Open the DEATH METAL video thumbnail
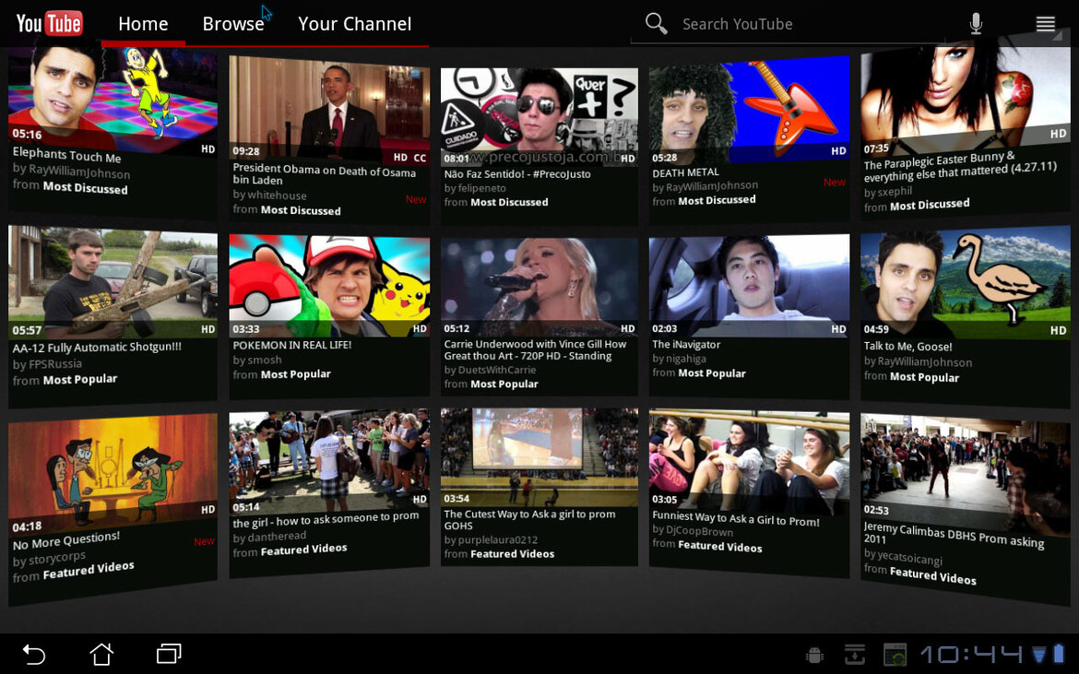Image resolution: width=1079 pixels, height=674 pixels. click(x=750, y=110)
